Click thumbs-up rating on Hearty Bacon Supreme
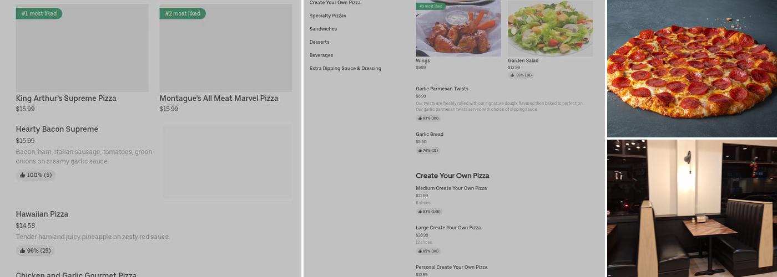This screenshot has width=777, height=277. click(x=36, y=175)
